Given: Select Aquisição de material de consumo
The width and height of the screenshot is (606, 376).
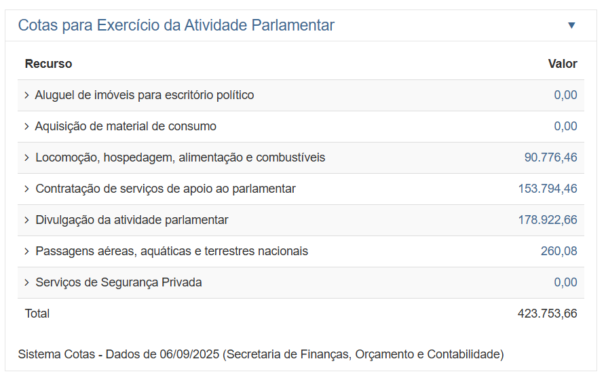Looking at the screenshot, I should tap(126, 126).
